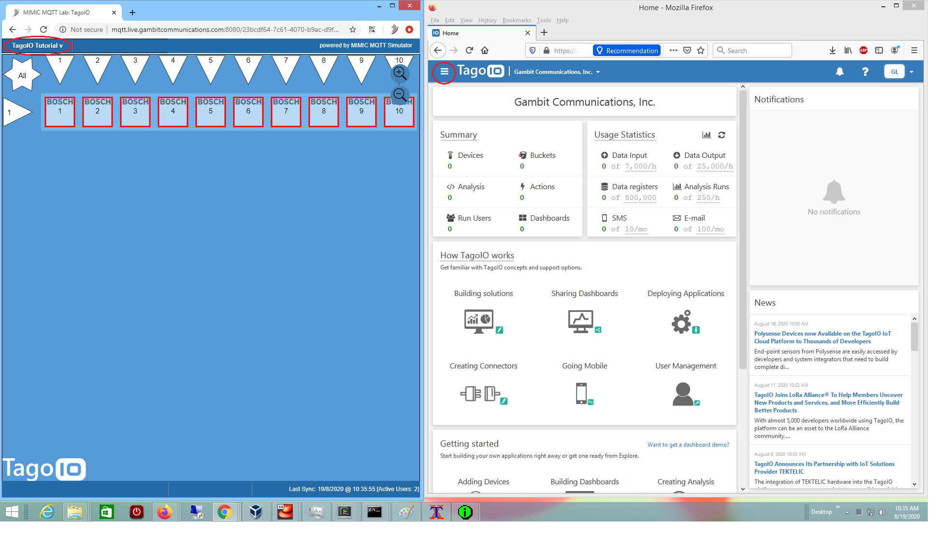Click triangle number 7 in top row
951x535 pixels.
click(x=286, y=68)
